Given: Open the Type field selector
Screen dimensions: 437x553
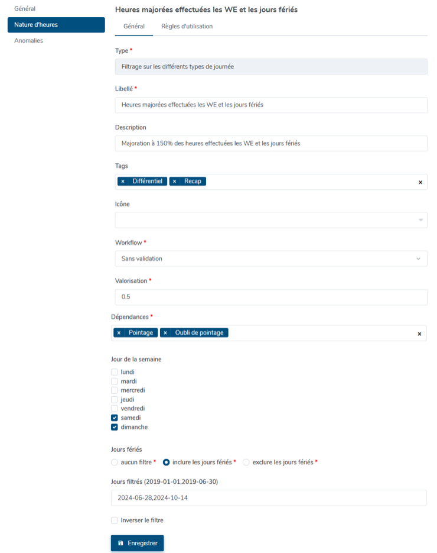Looking at the screenshot, I should tap(271, 67).
